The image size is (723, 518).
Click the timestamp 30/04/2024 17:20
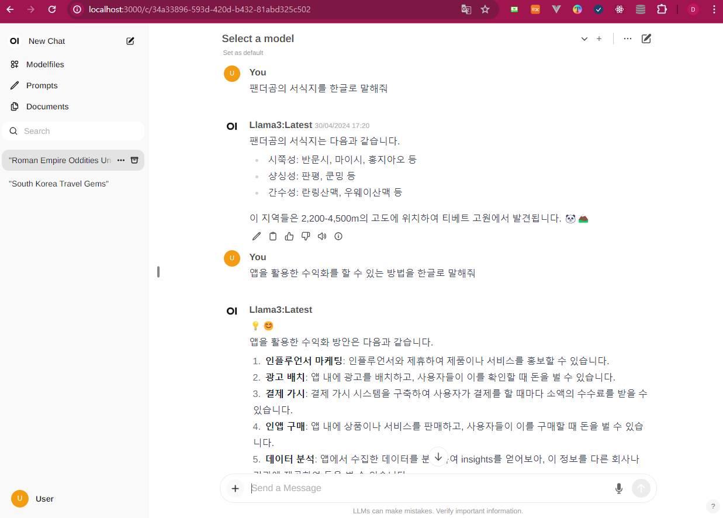point(342,126)
